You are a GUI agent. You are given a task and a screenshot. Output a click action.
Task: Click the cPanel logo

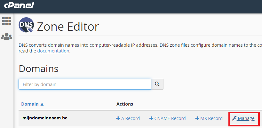pyautogui.click(x=19, y=5)
